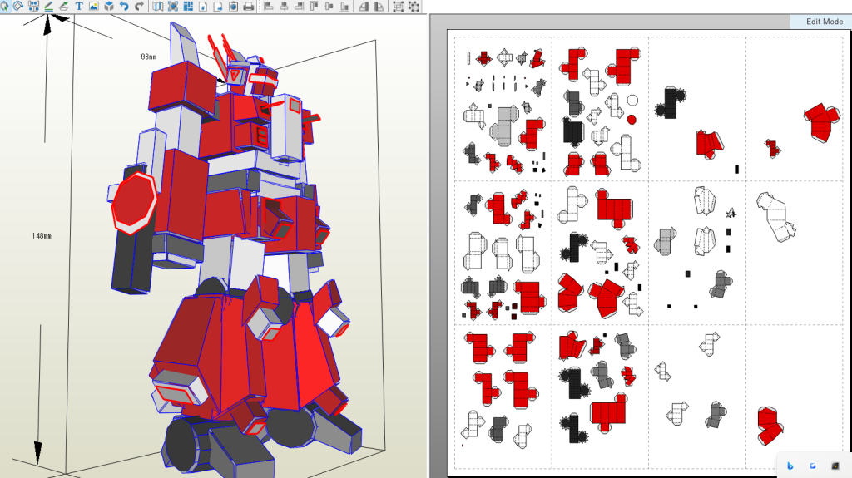This screenshot has width=852, height=478.
Task: Click the 3D cube tool icon
Action: (x=109, y=6)
